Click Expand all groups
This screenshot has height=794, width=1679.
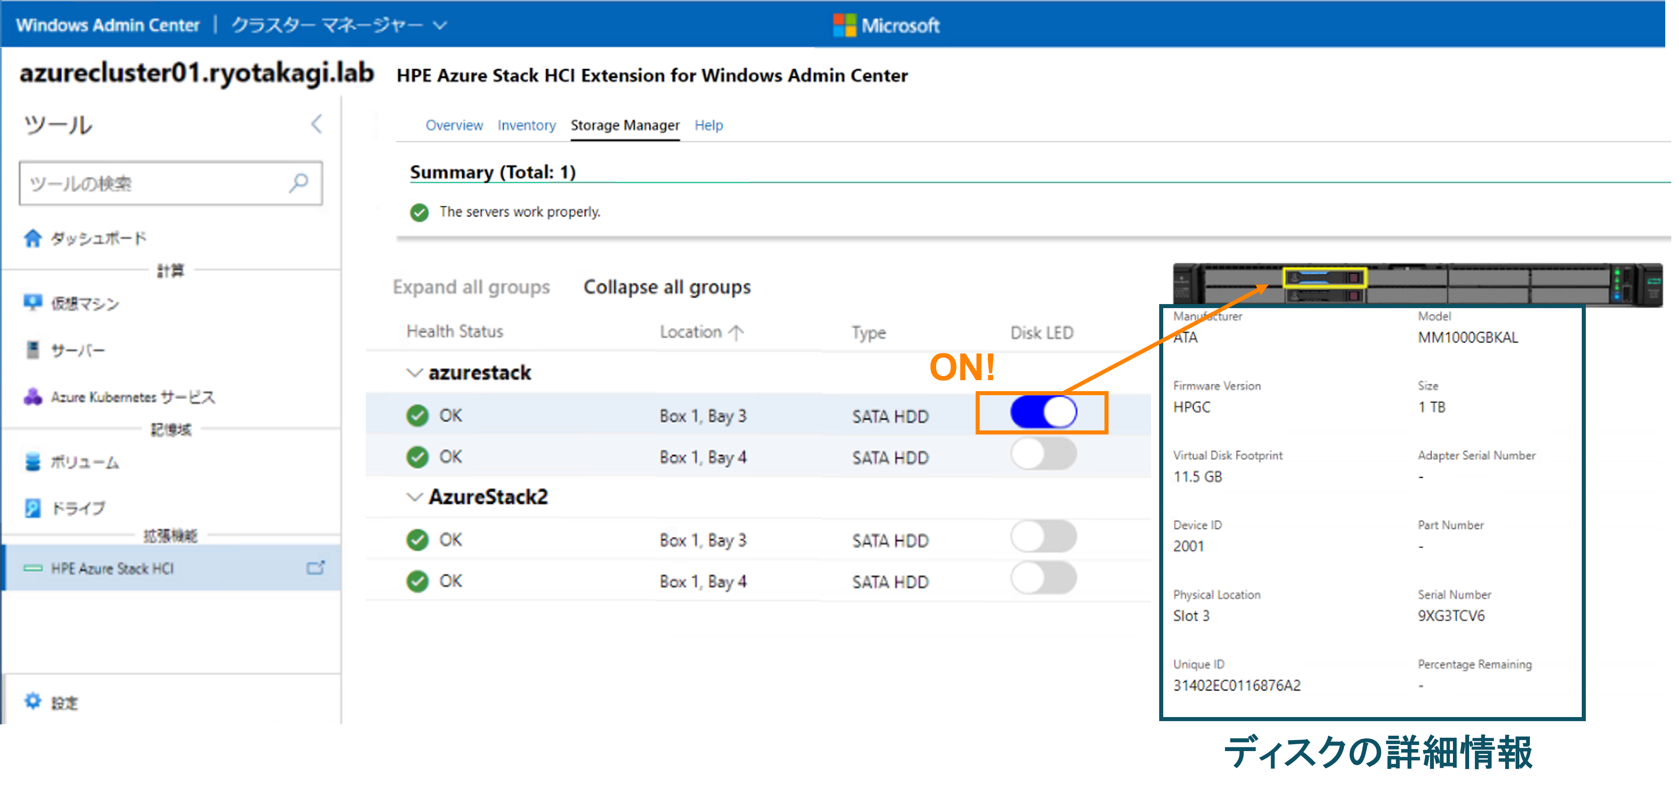tap(471, 287)
